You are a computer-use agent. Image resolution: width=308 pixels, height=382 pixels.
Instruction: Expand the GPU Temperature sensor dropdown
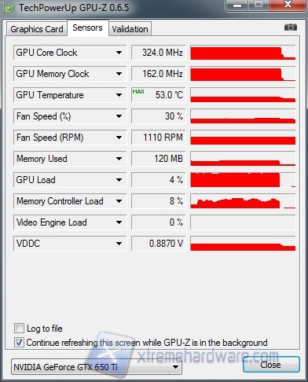119,95
